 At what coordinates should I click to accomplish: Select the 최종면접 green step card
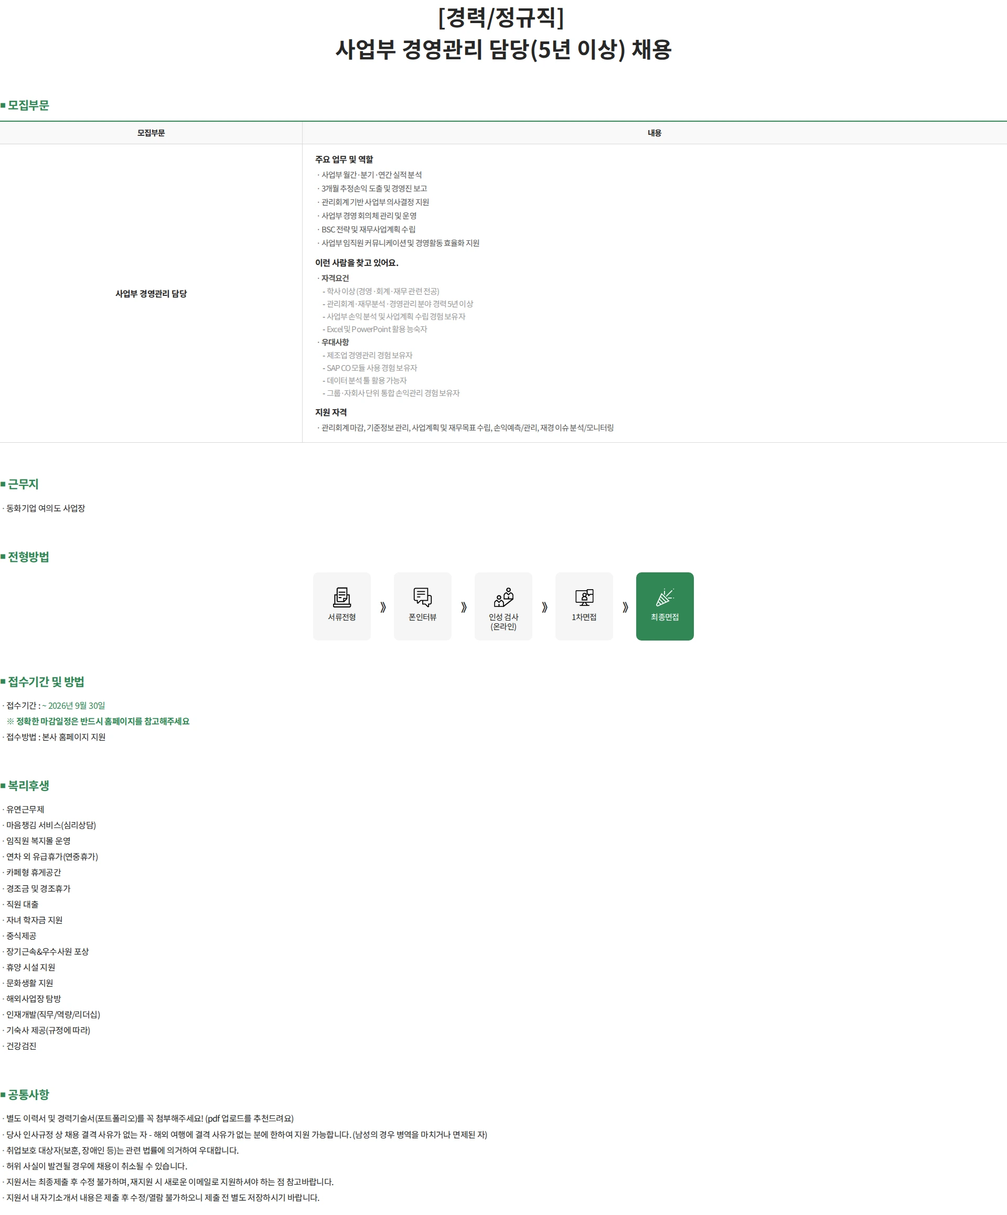[665, 606]
